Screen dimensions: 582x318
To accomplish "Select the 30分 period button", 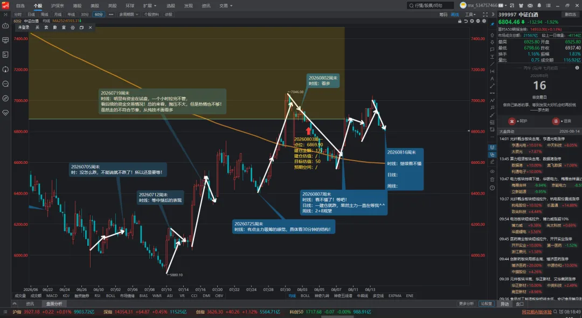I will [x=85, y=15].
